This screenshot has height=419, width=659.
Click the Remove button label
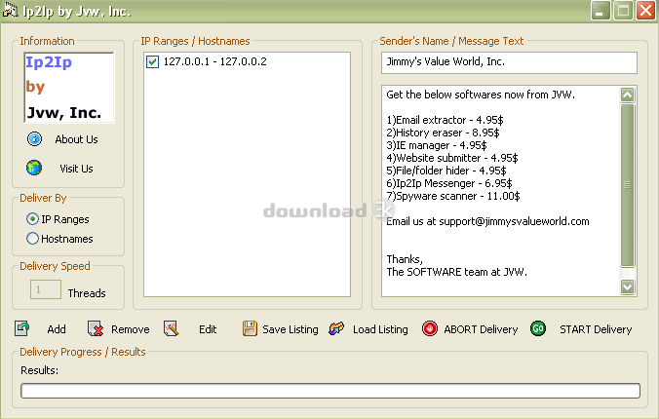coord(131,329)
